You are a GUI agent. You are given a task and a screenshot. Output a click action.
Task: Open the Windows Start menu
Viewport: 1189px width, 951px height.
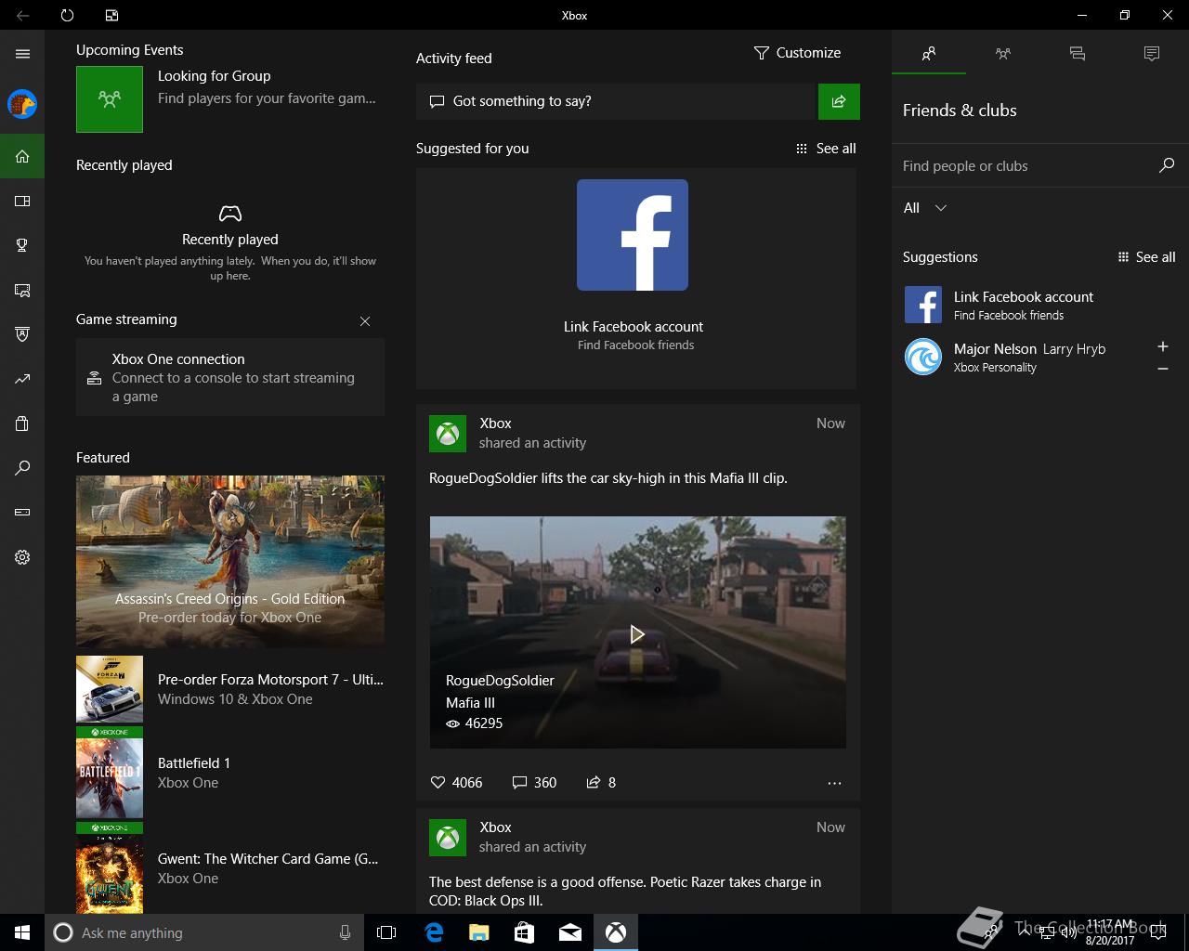click(x=22, y=932)
